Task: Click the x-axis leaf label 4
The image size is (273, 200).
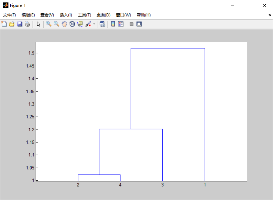Action: point(120,185)
